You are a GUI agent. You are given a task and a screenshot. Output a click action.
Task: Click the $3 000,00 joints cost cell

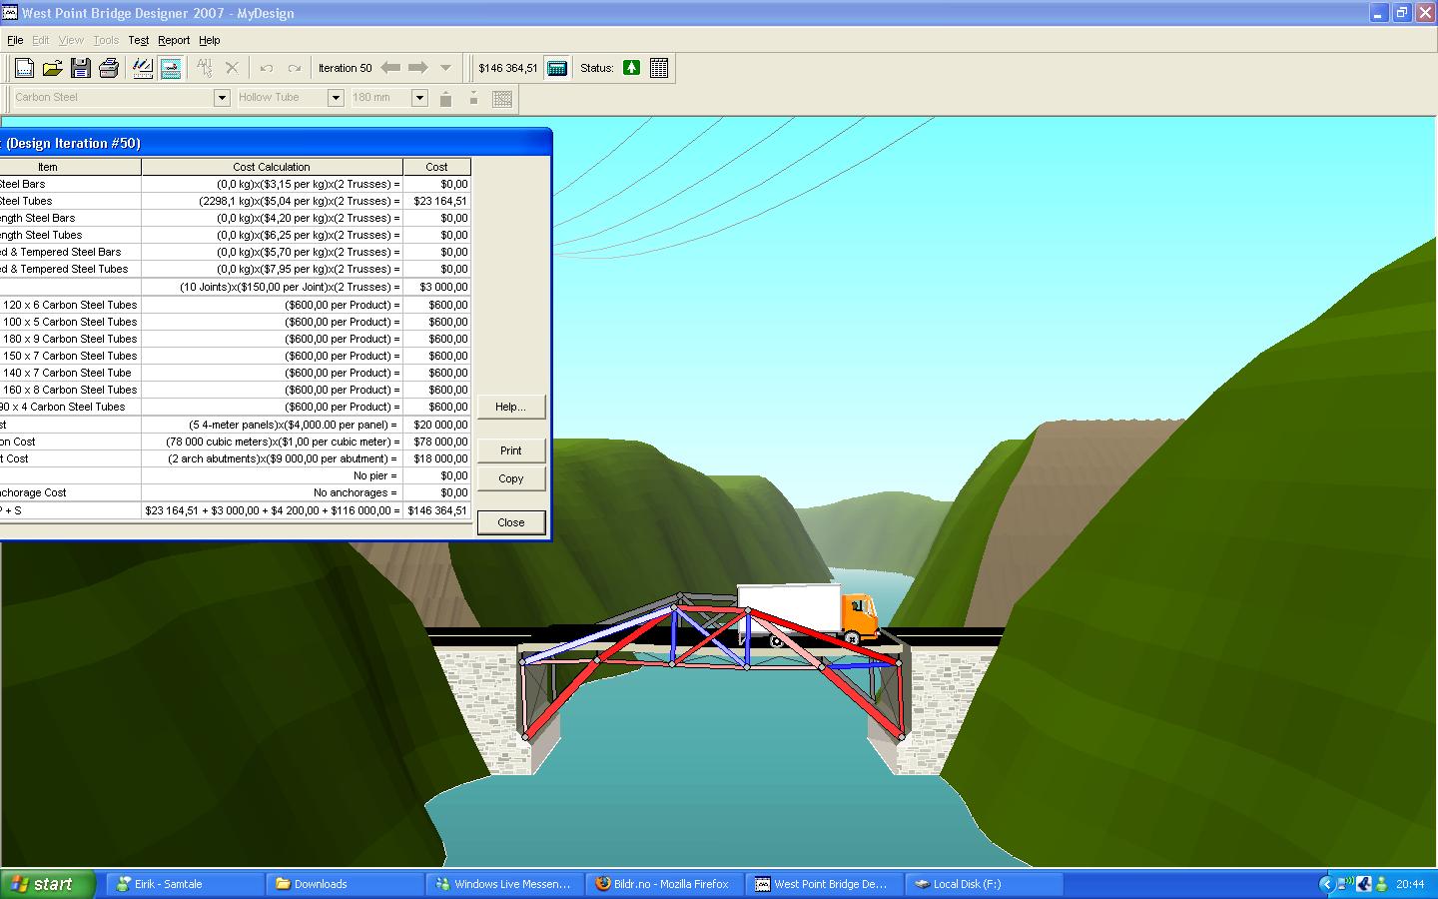click(436, 287)
